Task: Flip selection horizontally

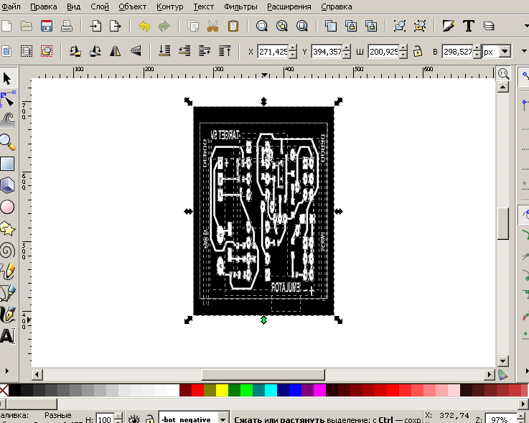Action: click(x=116, y=52)
